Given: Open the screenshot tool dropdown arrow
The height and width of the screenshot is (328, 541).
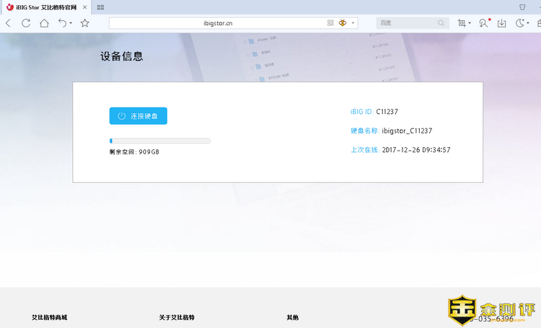Looking at the screenshot, I should tap(470, 23).
